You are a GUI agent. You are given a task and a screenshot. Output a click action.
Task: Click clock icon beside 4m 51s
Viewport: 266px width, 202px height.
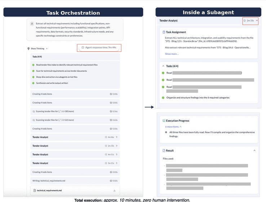pyautogui.click(x=106, y=154)
